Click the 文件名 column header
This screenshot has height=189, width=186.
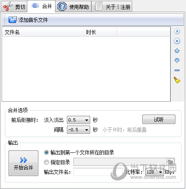[43, 32]
